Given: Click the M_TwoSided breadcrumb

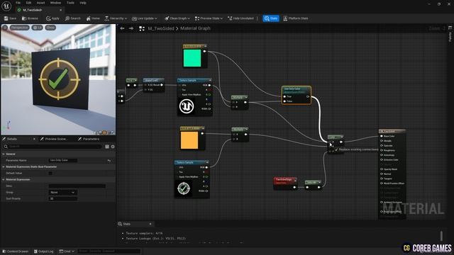Looking at the screenshot, I should [161, 28].
